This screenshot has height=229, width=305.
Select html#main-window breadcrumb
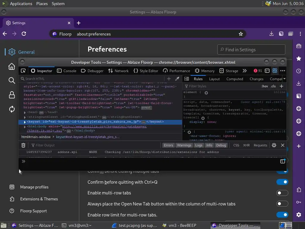(36, 137)
